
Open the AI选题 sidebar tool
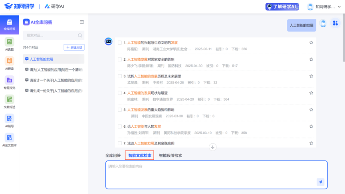click(9, 44)
